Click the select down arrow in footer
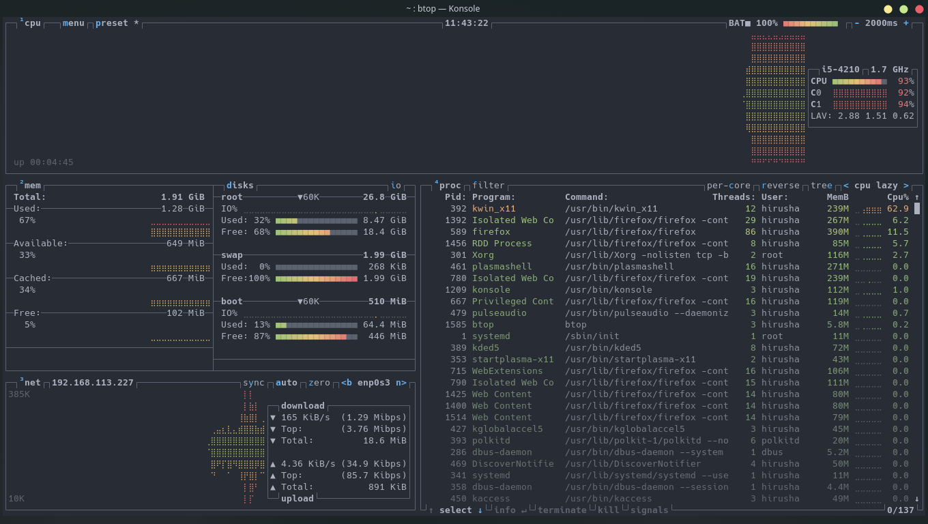 (x=480, y=510)
